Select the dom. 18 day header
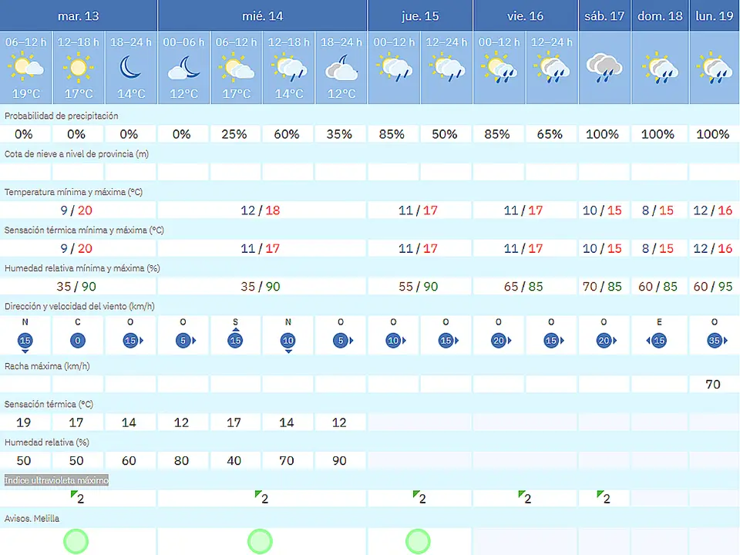The height and width of the screenshot is (555, 740). pyautogui.click(x=660, y=15)
